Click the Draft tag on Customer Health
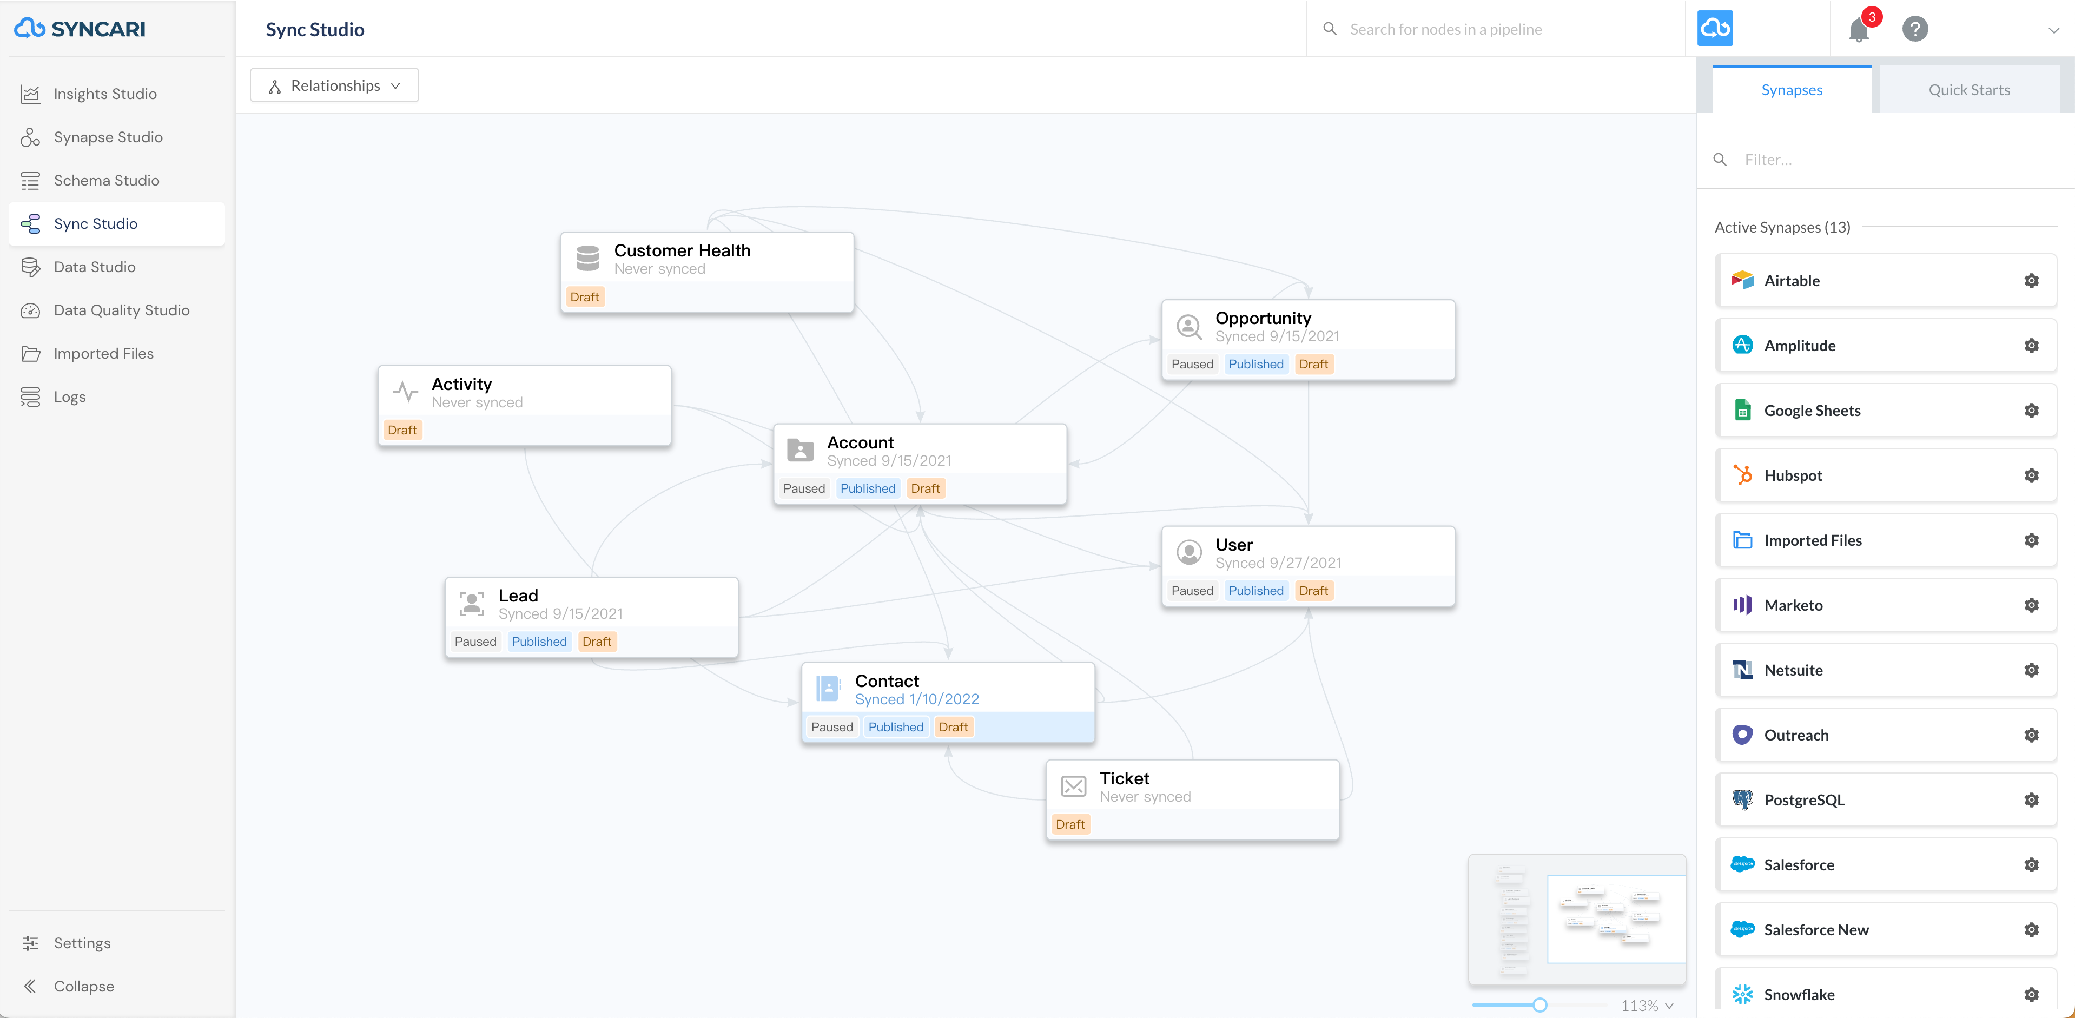Image resolution: width=2075 pixels, height=1018 pixels. 584,297
